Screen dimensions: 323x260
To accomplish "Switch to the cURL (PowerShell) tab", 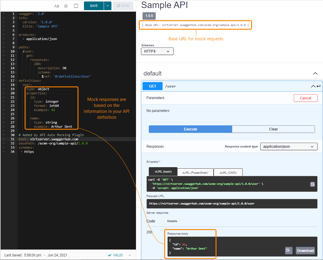I will pos(195,173).
